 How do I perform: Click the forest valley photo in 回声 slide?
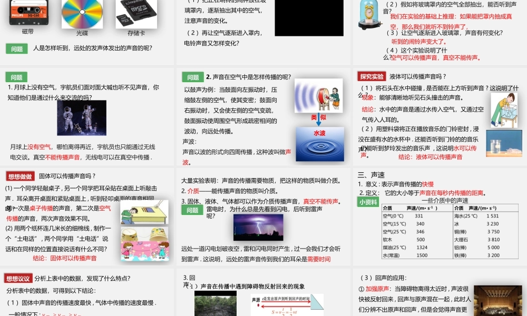point(216,303)
